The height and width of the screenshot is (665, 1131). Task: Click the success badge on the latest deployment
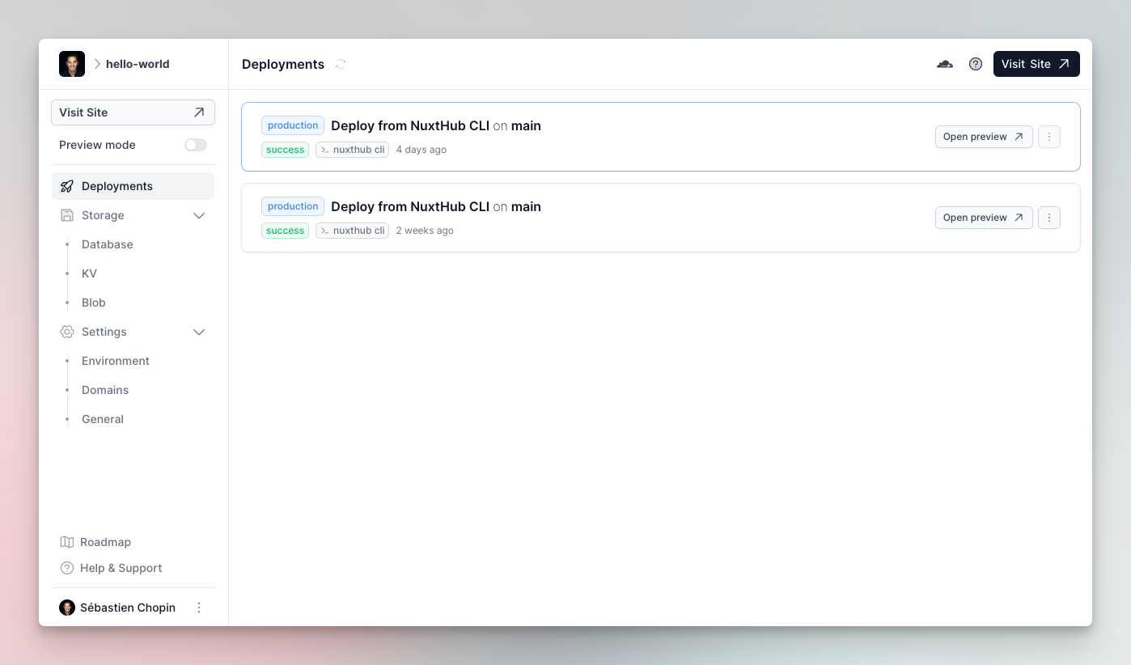[285, 150]
